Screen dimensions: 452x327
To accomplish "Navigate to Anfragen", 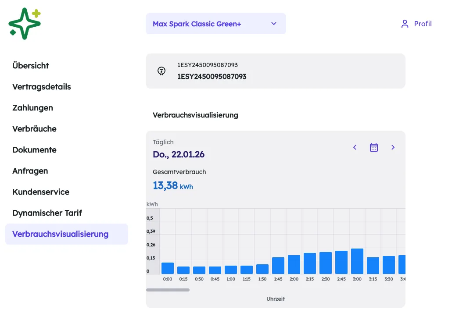I will pyautogui.click(x=30, y=171).
